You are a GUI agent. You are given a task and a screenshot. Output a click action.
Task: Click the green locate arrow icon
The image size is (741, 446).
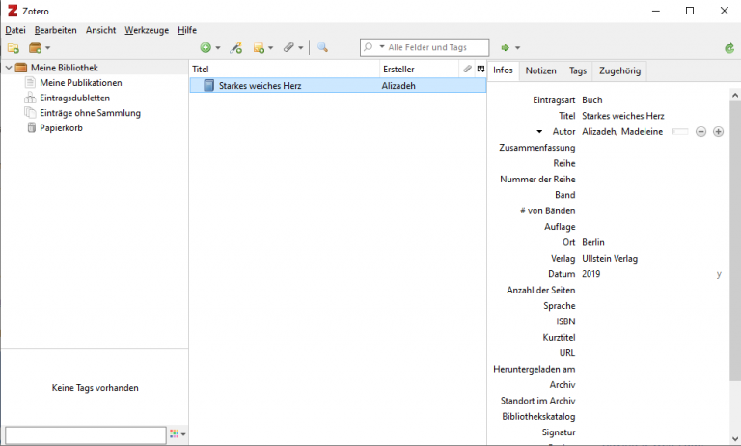click(506, 47)
